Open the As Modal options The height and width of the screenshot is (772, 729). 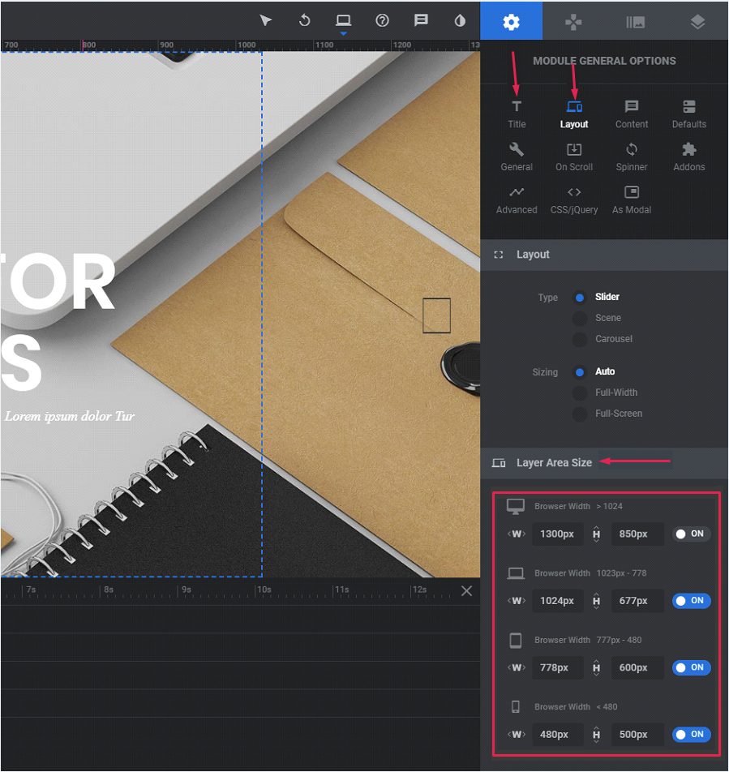632,199
